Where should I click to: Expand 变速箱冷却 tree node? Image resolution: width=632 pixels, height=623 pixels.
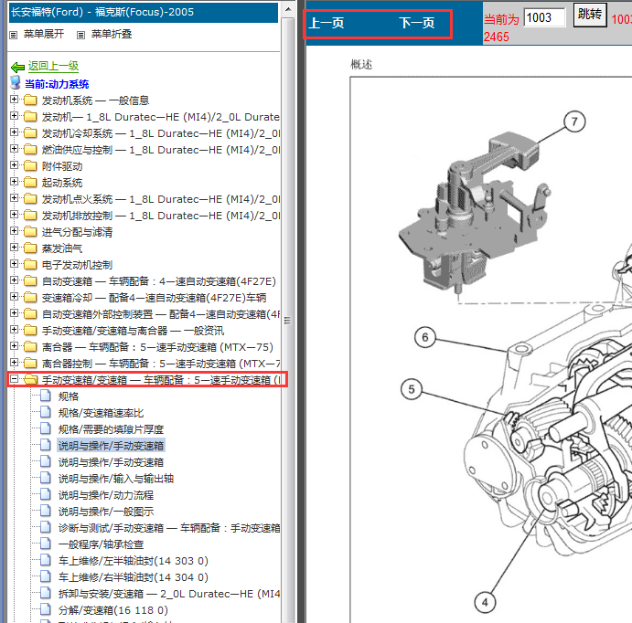click(14, 297)
